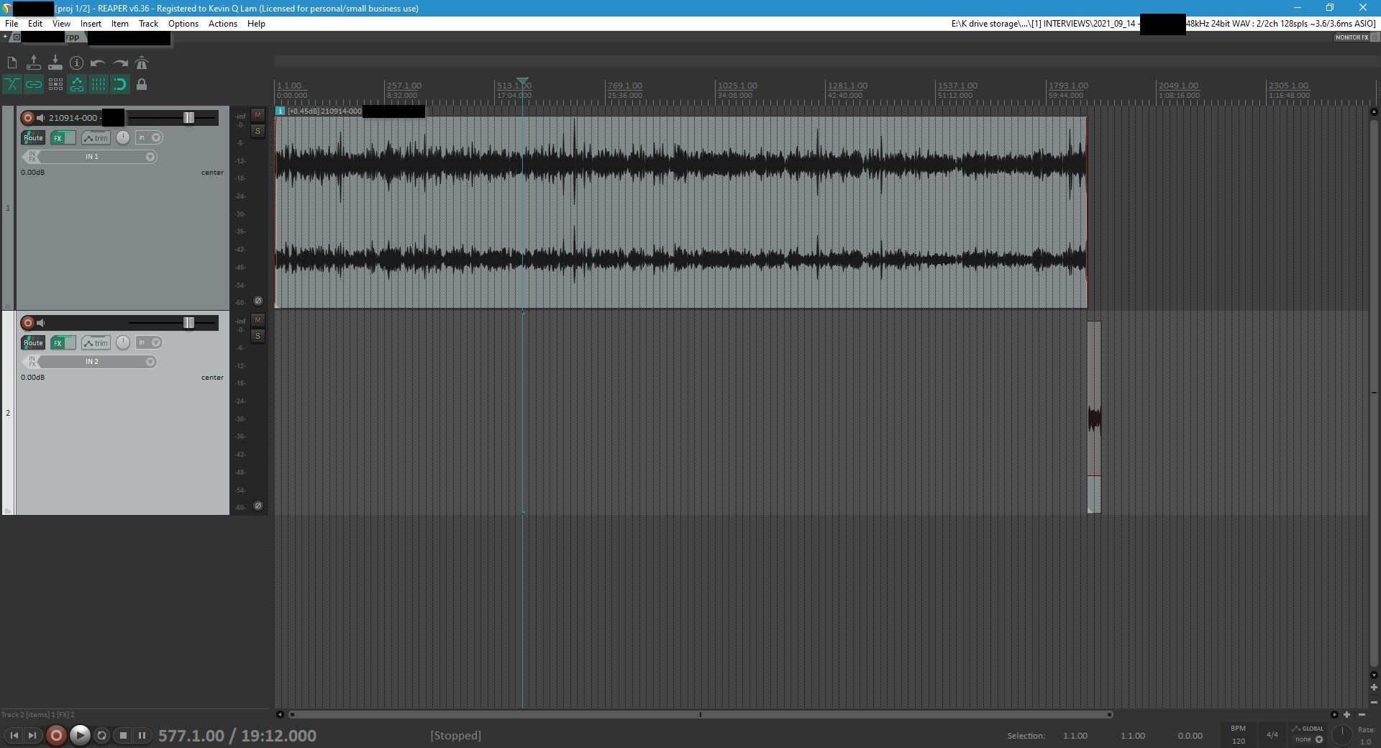Open track 1 record mode 'in' dropdown

pyautogui.click(x=150, y=138)
